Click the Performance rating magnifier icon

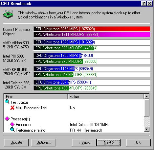pyautogui.click(x=12, y=130)
